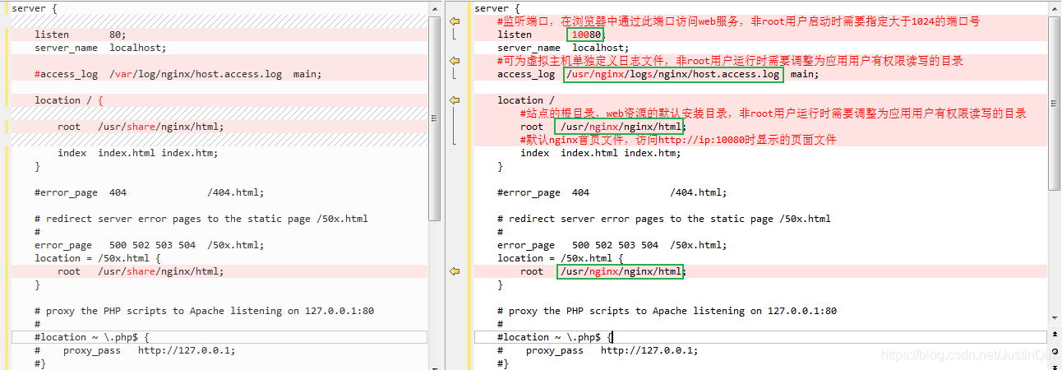Click the red '#可为虚拟主机单独定义日志文件' comment line
Screen dimensions: 1062x370
[730, 61]
